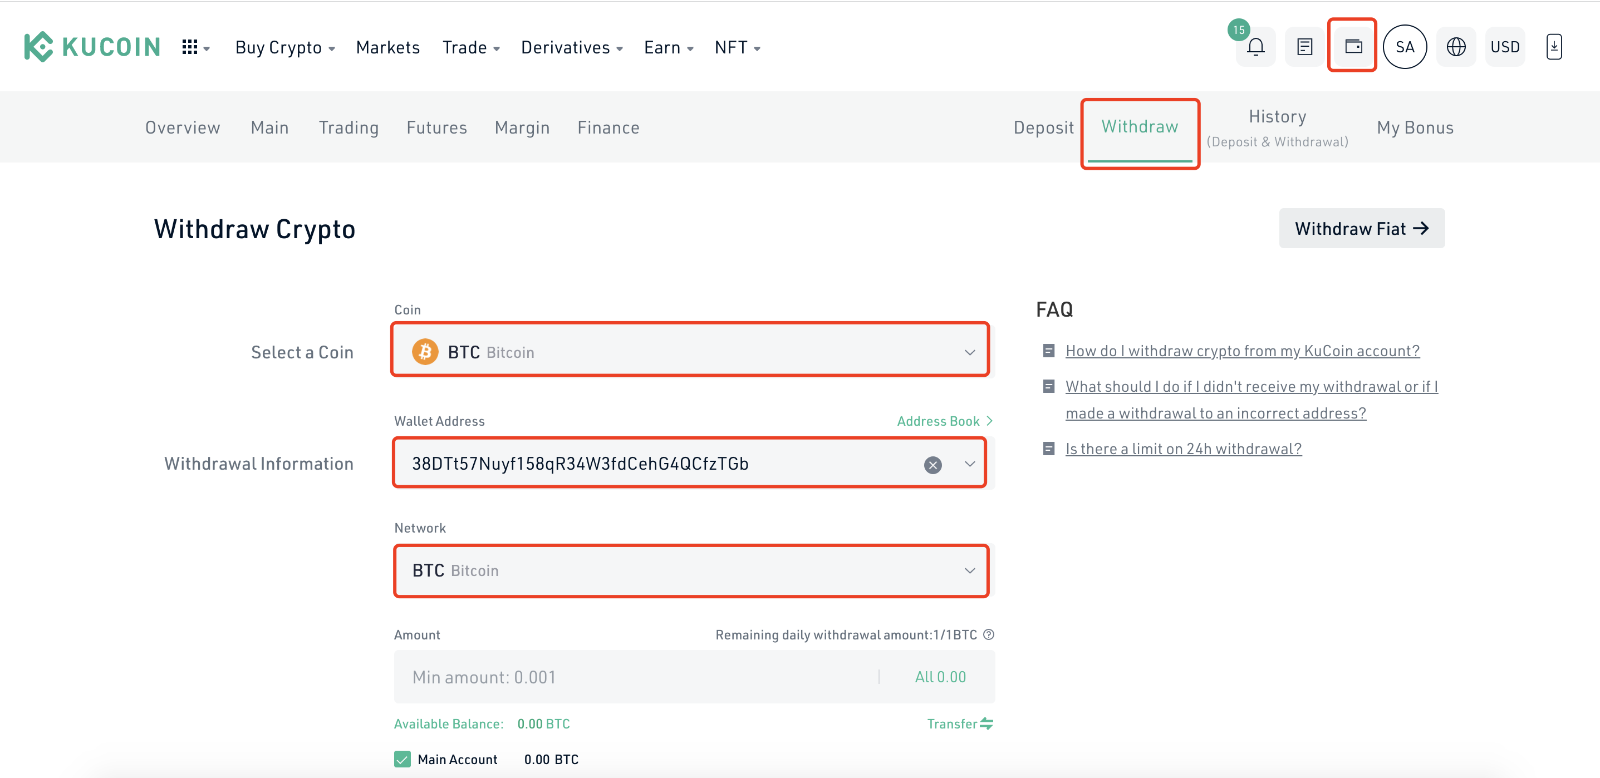This screenshot has height=778, width=1600.
Task: Open the SA profile avatar
Action: point(1405,47)
